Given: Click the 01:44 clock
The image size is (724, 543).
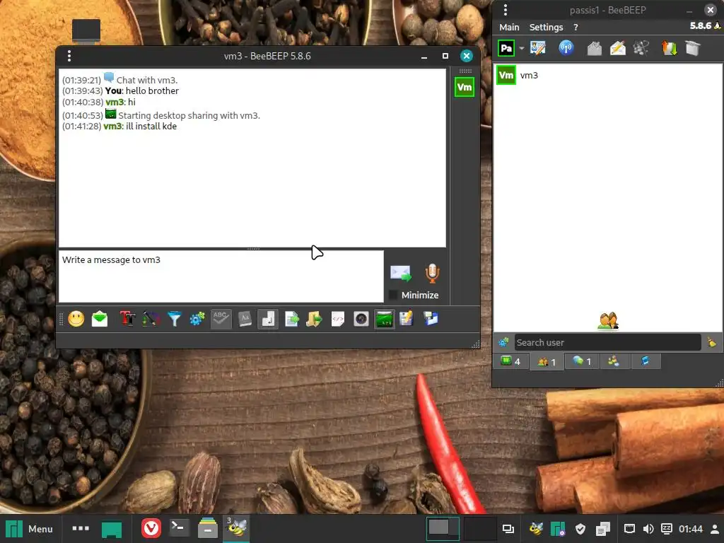Looking at the screenshot, I should coord(690,529).
